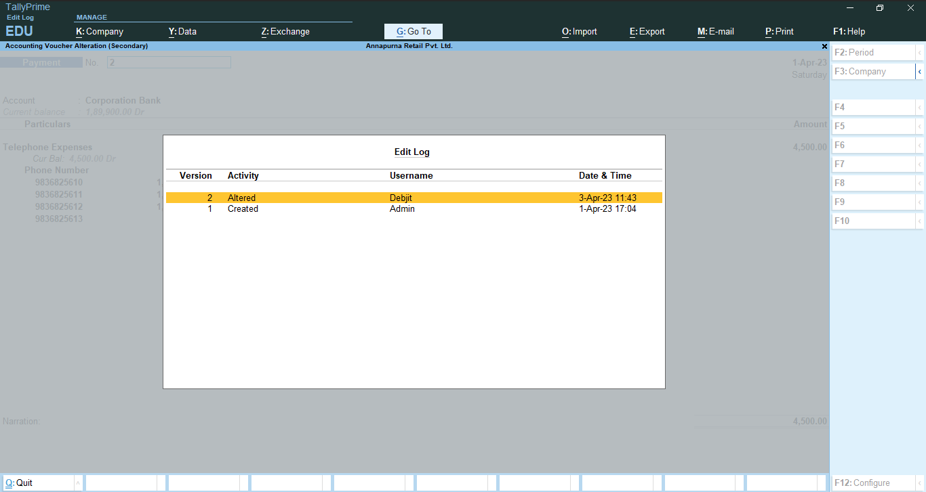This screenshot has width=926, height=492.
Task: Click username Admin in Edit Log
Action: tap(402, 208)
